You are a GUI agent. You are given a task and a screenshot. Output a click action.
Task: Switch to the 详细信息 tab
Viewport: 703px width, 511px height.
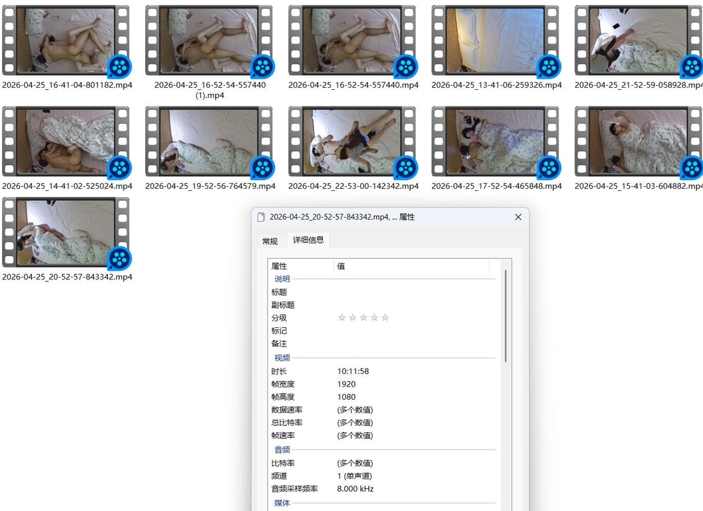[308, 240]
